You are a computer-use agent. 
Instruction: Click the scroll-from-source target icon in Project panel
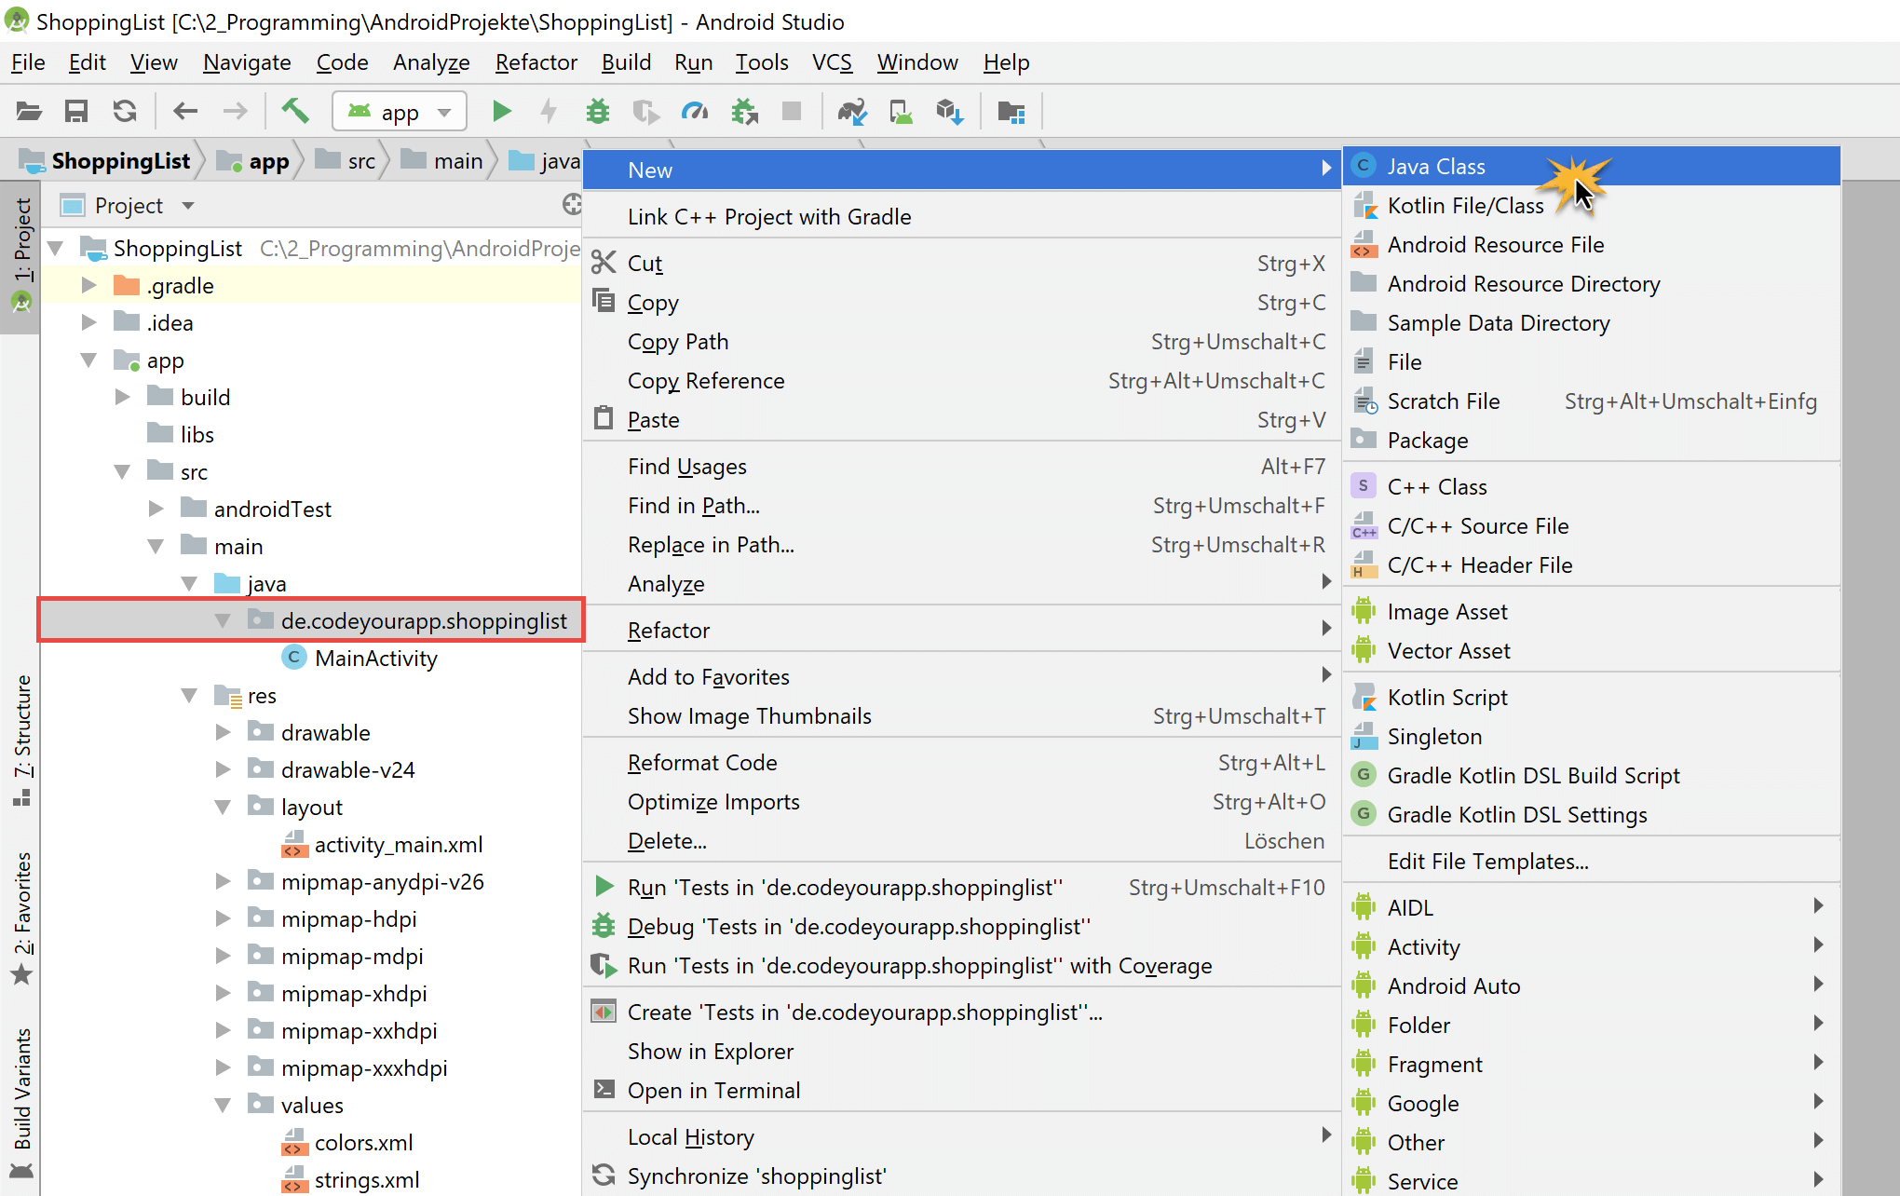[572, 205]
